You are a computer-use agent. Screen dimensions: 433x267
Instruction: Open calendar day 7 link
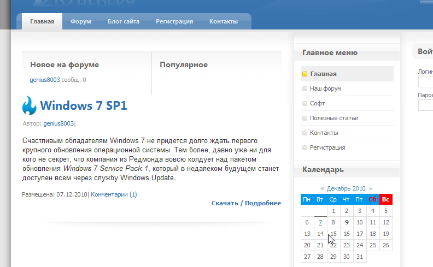(320, 222)
